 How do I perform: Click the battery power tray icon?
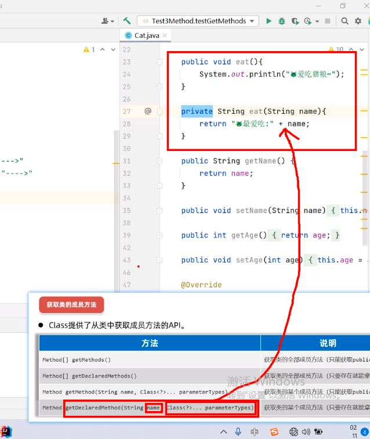click(x=318, y=431)
